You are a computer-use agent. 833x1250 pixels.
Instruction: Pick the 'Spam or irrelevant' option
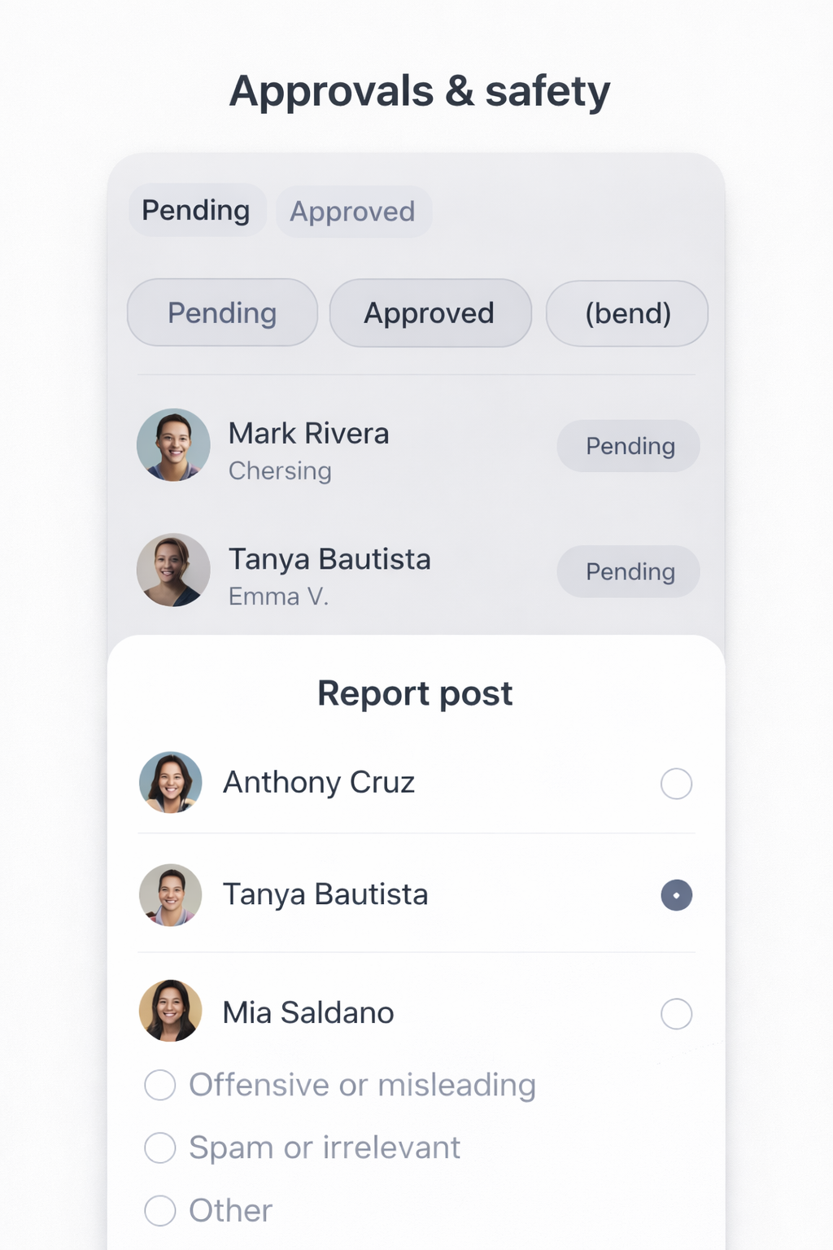(x=160, y=1147)
